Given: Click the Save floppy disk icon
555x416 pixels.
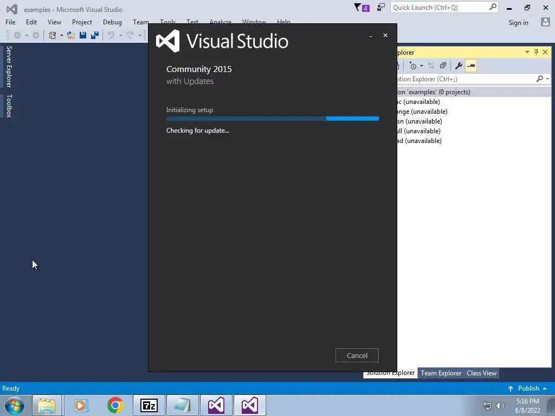Looking at the screenshot, I should 83,35.
